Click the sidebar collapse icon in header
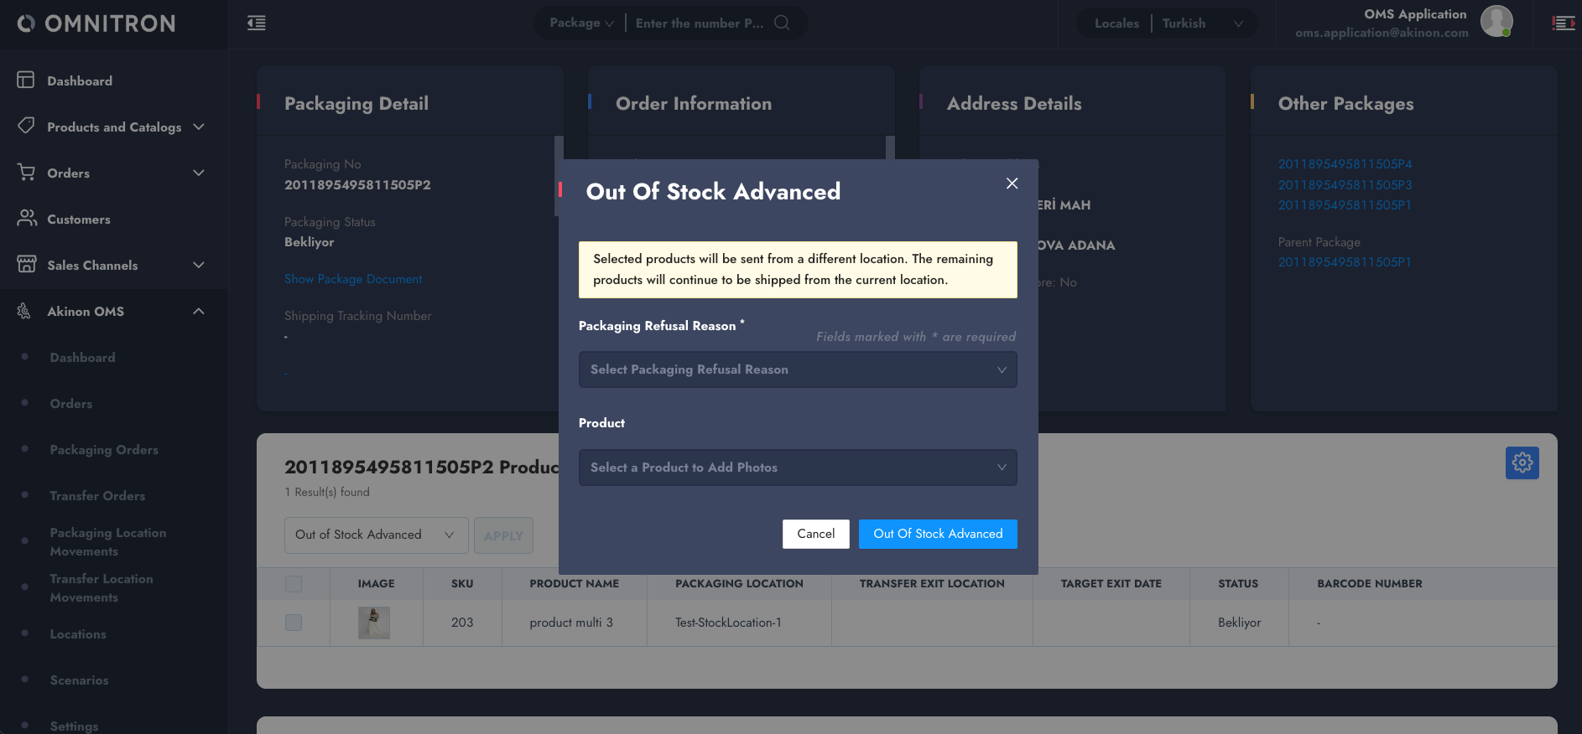1582x734 pixels. [257, 23]
